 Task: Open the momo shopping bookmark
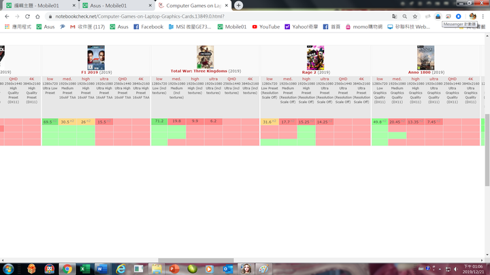[363, 26]
